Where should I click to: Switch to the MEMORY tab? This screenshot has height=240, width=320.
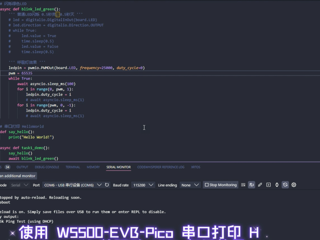point(93,167)
